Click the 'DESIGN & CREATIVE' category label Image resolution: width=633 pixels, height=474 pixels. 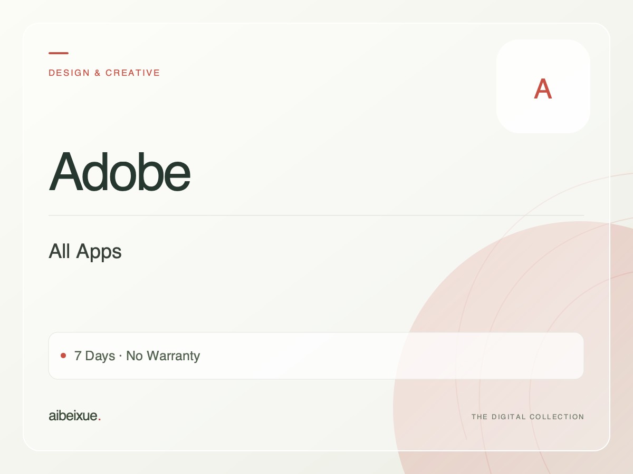click(104, 73)
